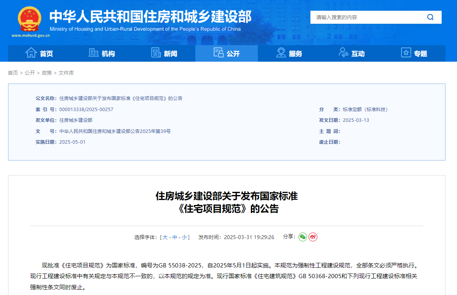Click the article headline 住房城乡建设部关于发布国家标准
This screenshot has height=295, width=457.
[x=226, y=196]
